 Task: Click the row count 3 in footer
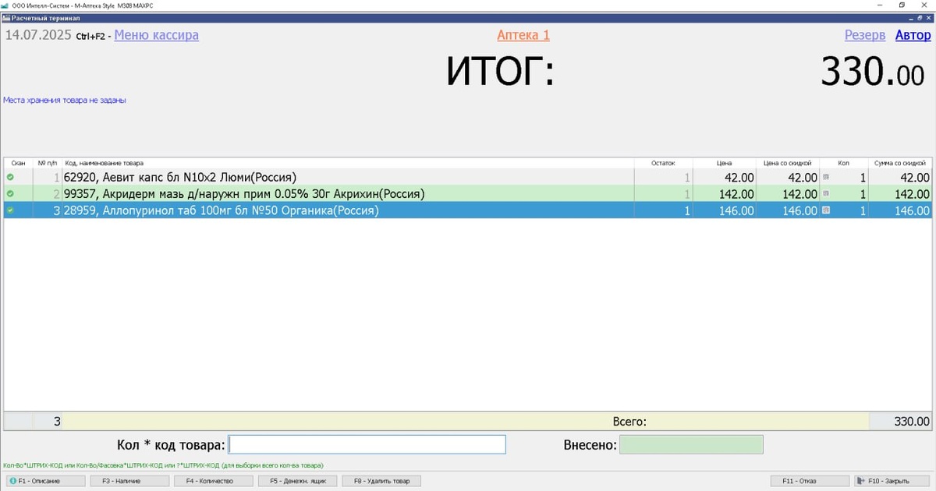pyautogui.click(x=56, y=422)
